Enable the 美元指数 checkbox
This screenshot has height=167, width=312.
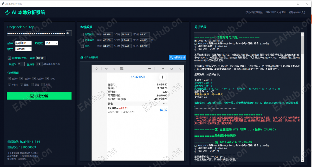coord(82,34)
